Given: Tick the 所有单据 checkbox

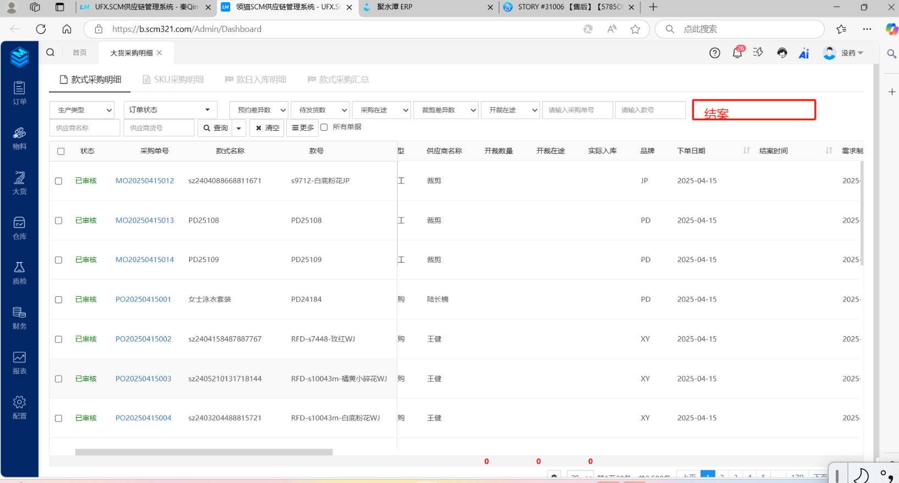Looking at the screenshot, I should 324,127.
